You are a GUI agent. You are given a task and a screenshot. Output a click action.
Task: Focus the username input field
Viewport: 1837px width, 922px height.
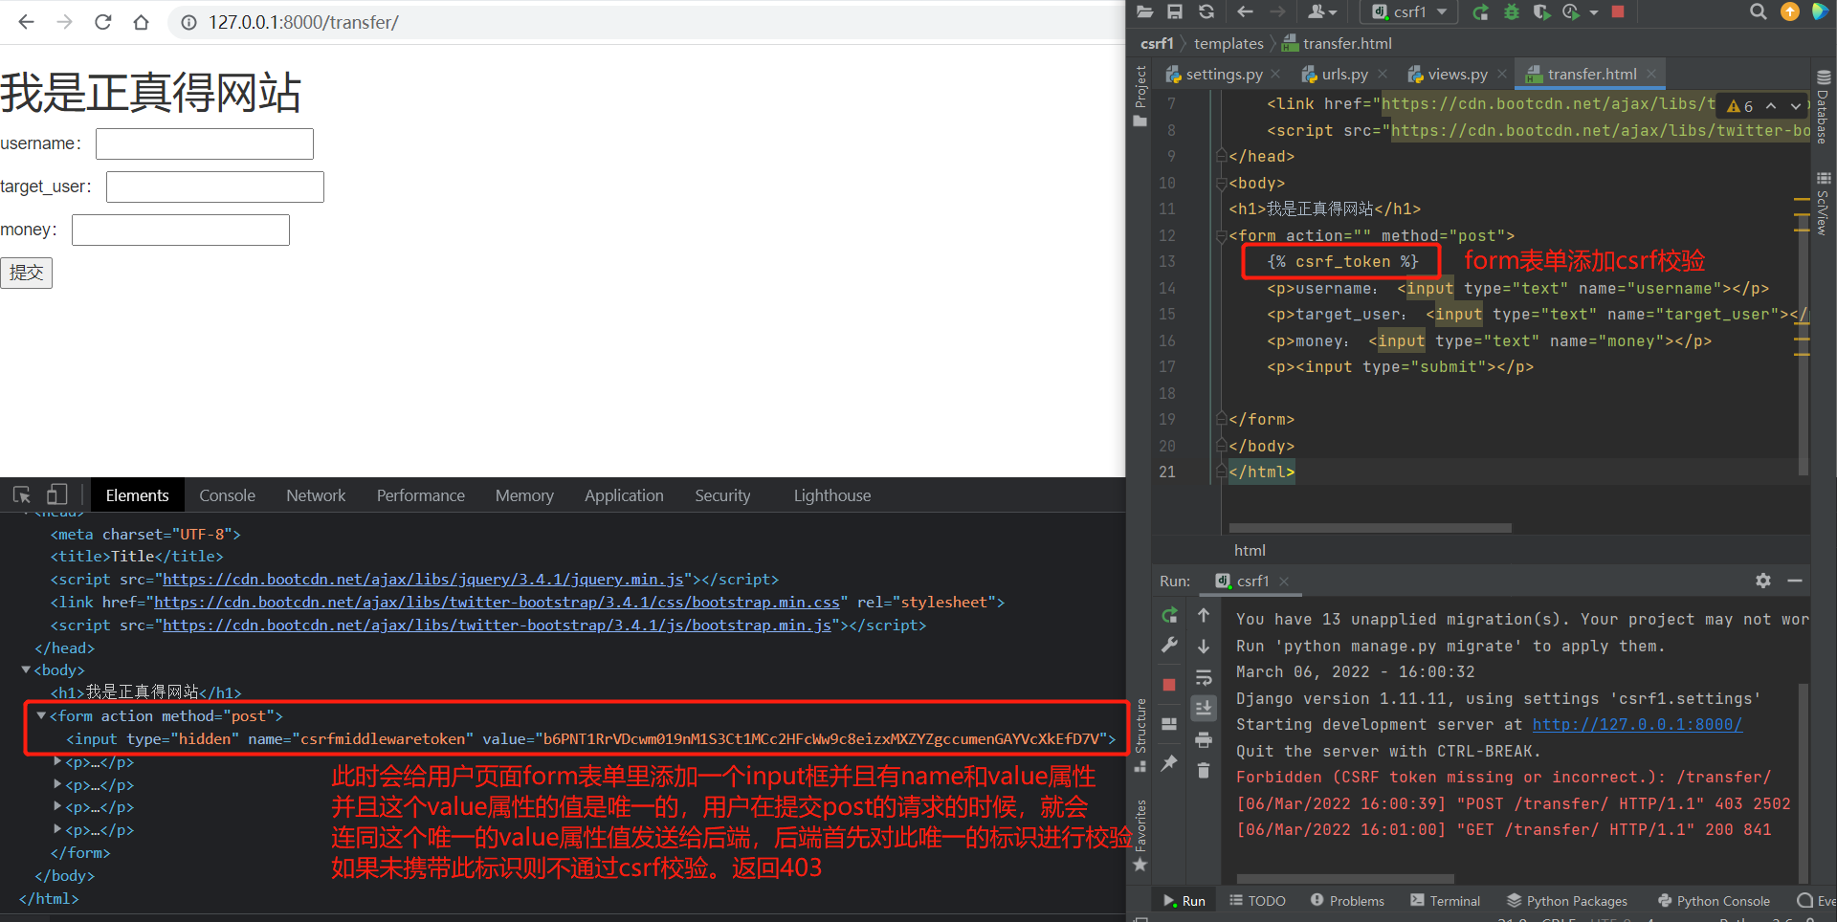[205, 143]
